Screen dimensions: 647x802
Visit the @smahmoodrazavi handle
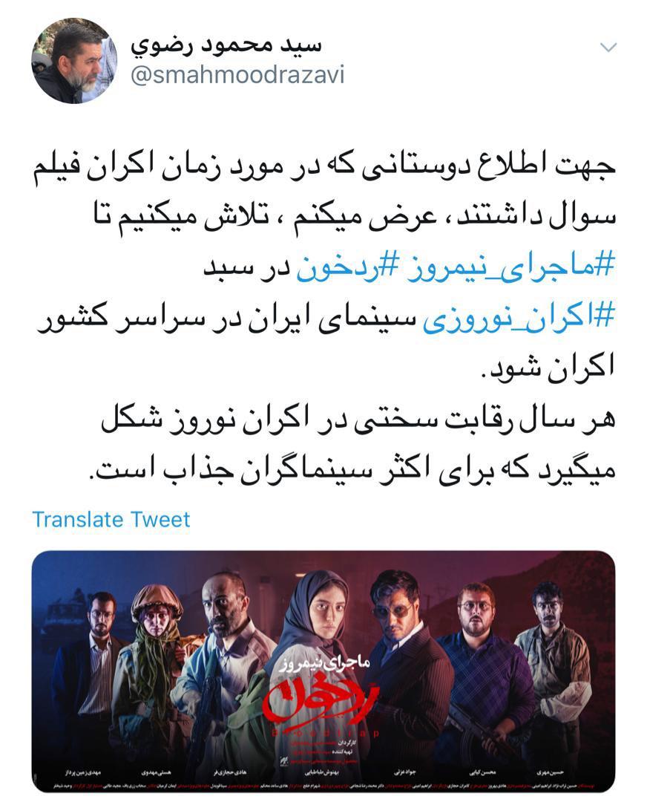point(237,75)
